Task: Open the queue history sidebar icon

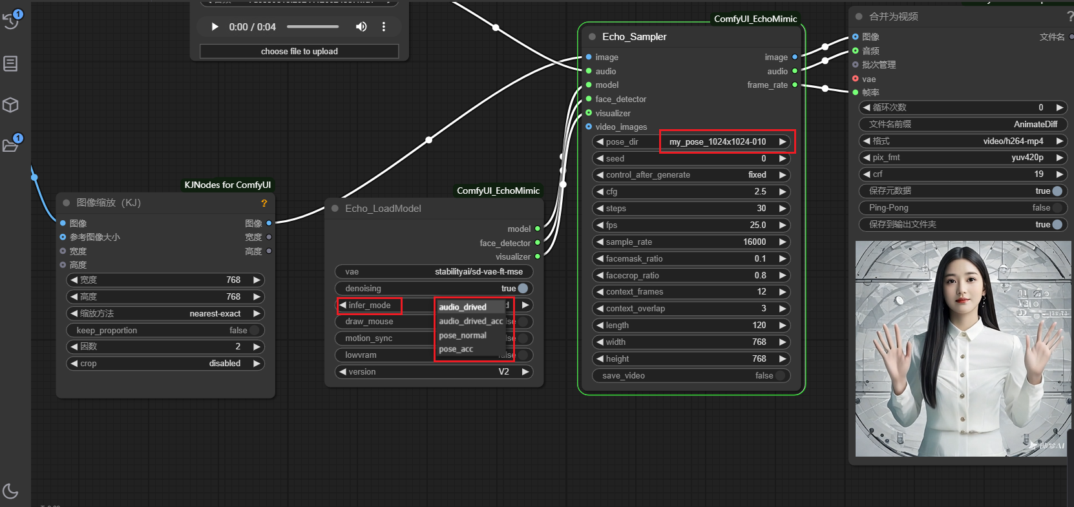Action: (x=11, y=21)
